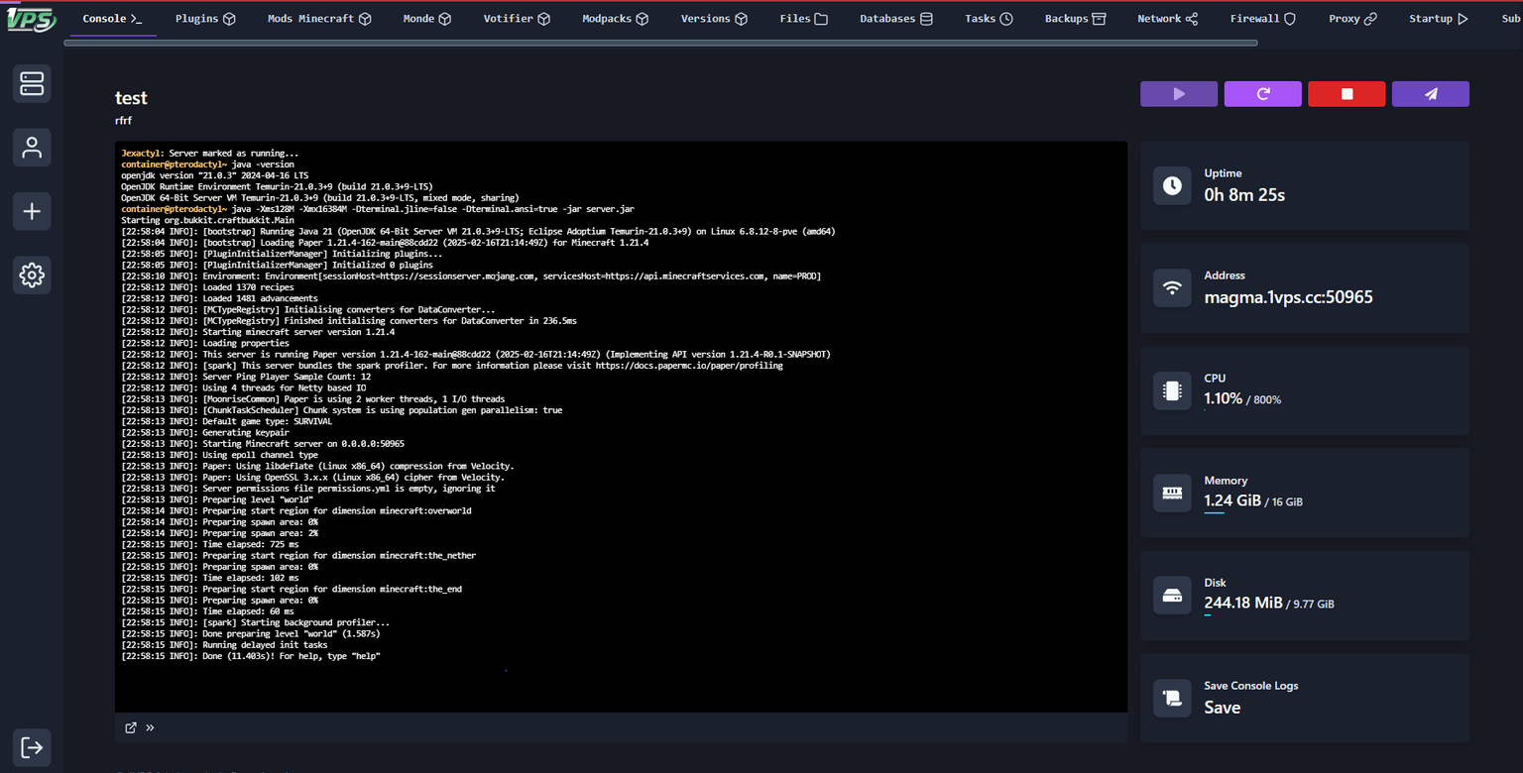The height and width of the screenshot is (773, 1523).
Task: Select the Firewall tab
Action: [x=1262, y=19]
